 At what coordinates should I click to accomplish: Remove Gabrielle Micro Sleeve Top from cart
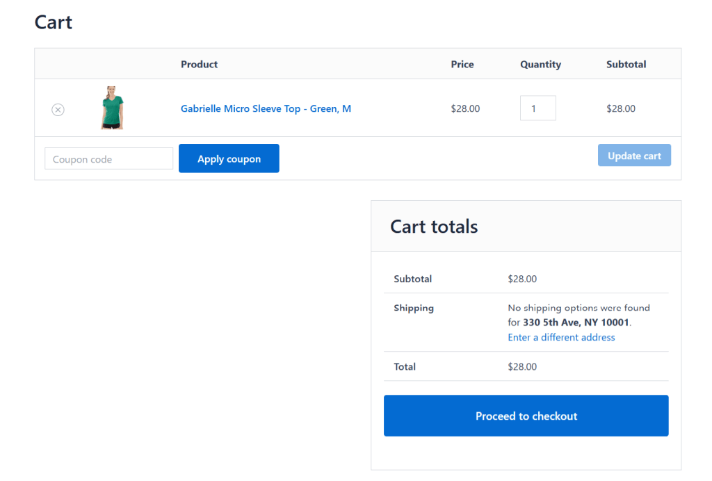click(58, 109)
